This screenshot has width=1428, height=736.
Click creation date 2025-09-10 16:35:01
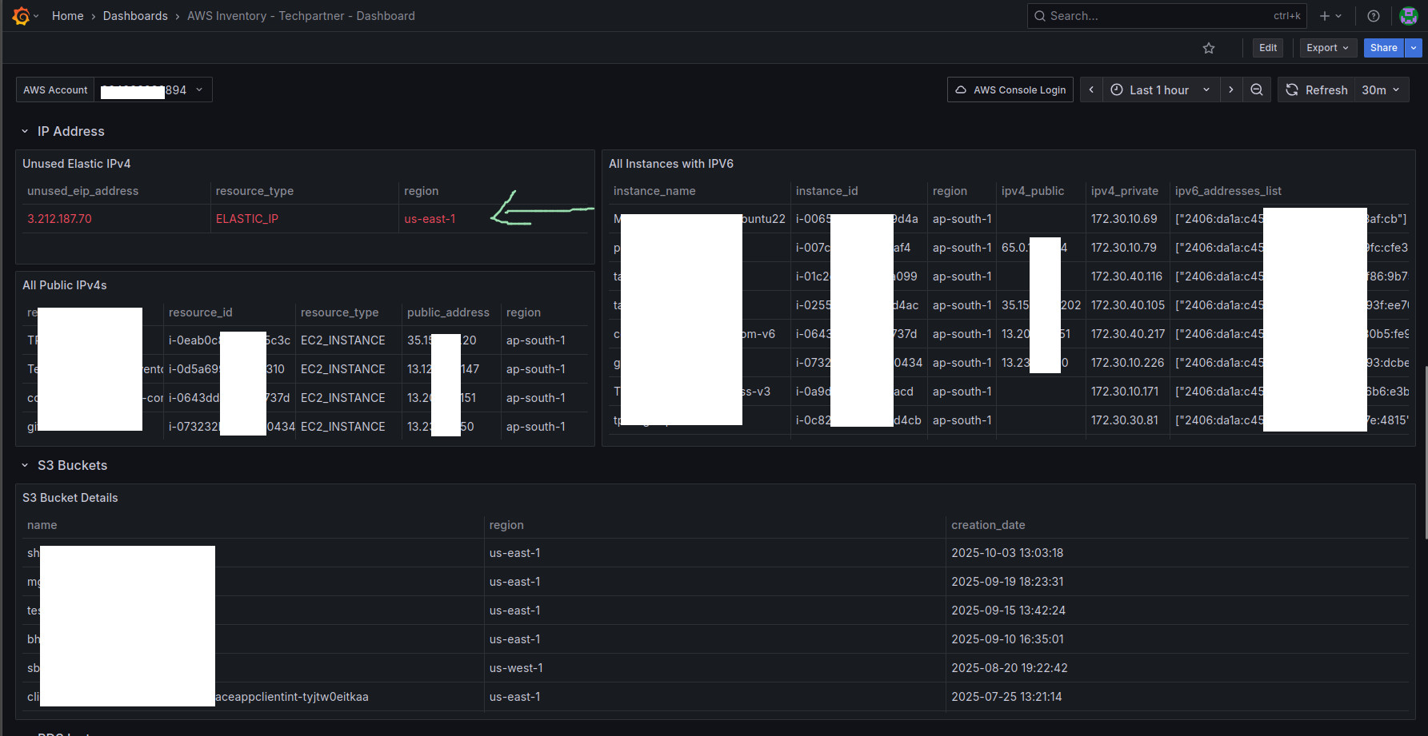pos(1007,639)
